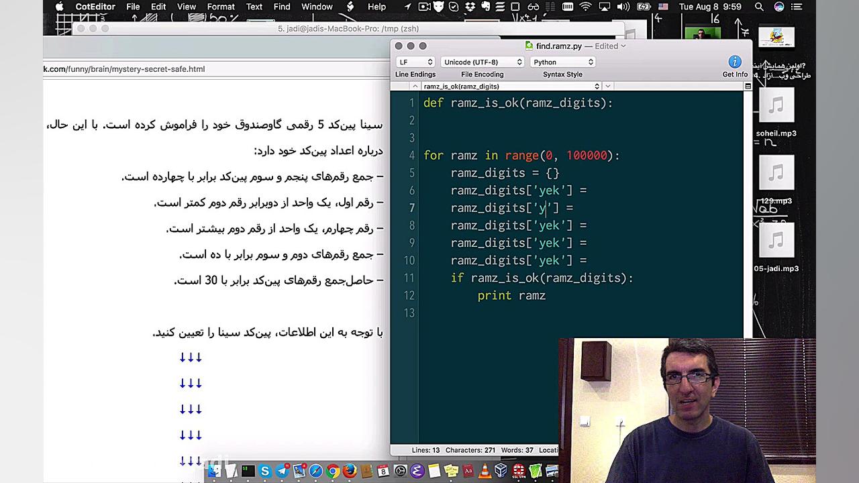The image size is (859, 483).
Task: Open VLC from the Dock
Action: tap(485, 471)
